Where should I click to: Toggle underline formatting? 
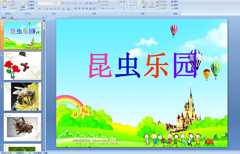click(47, 9)
